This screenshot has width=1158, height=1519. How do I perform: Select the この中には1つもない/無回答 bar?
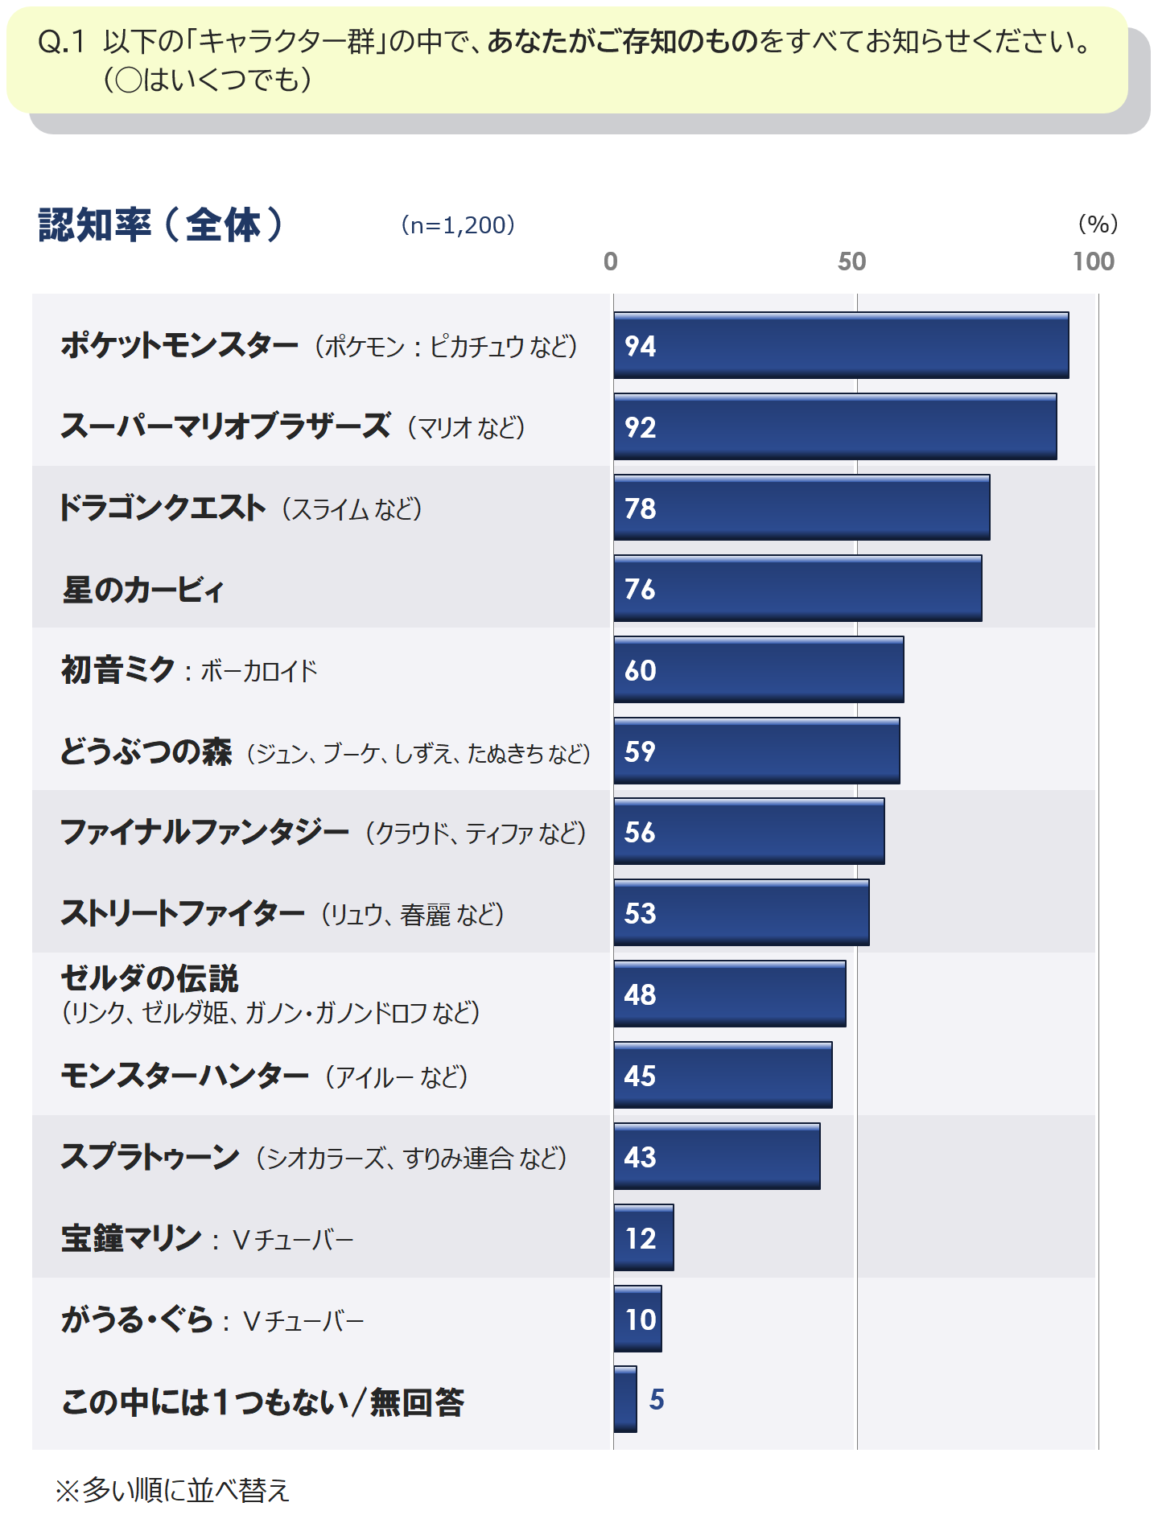(x=625, y=1399)
